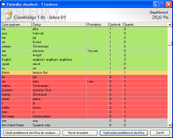
Task: Select the 'English' word cell
Action: tap(16, 60)
